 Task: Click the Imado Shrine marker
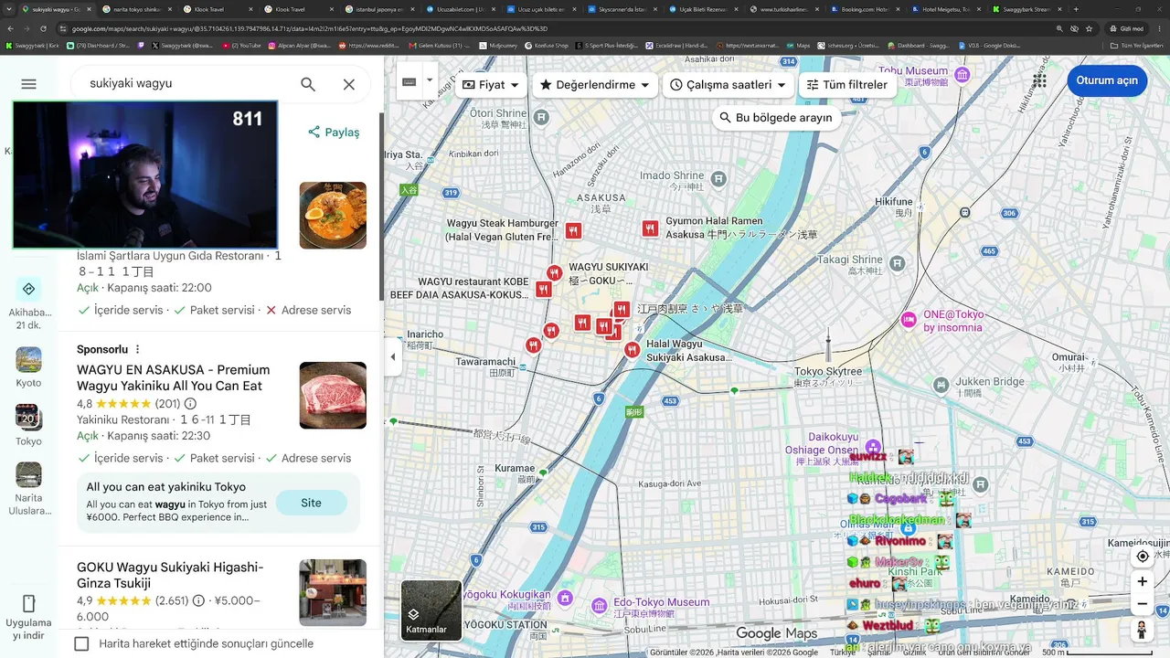click(718, 178)
